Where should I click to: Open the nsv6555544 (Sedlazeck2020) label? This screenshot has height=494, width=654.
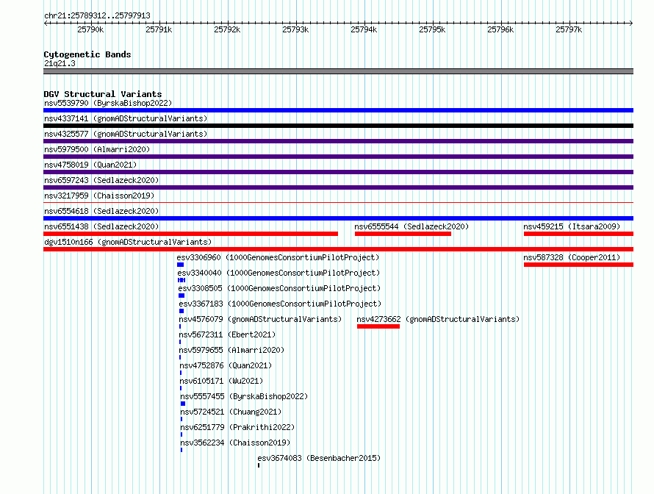point(412,226)
